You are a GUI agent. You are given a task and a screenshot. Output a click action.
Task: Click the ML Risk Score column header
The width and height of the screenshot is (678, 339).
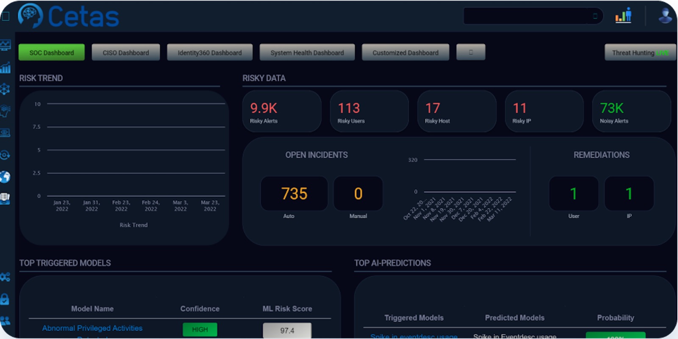point(287,309)
